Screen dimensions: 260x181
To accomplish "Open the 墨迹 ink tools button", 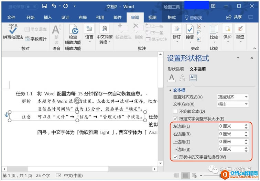I will point(240,34).
